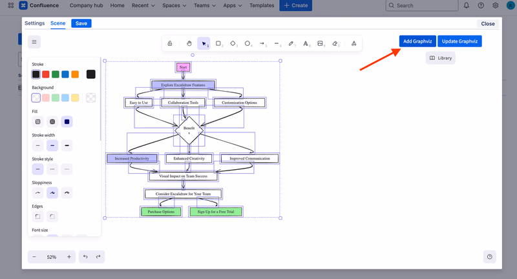Screen dimensions: 517x279
Task: Choose dashed stroke style
Action: [x=52, y=169]
